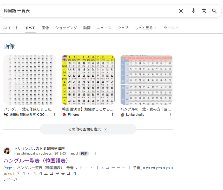Switch to the 画像 tab
Screen dimensions: 223x190
(x=45, y=28)
